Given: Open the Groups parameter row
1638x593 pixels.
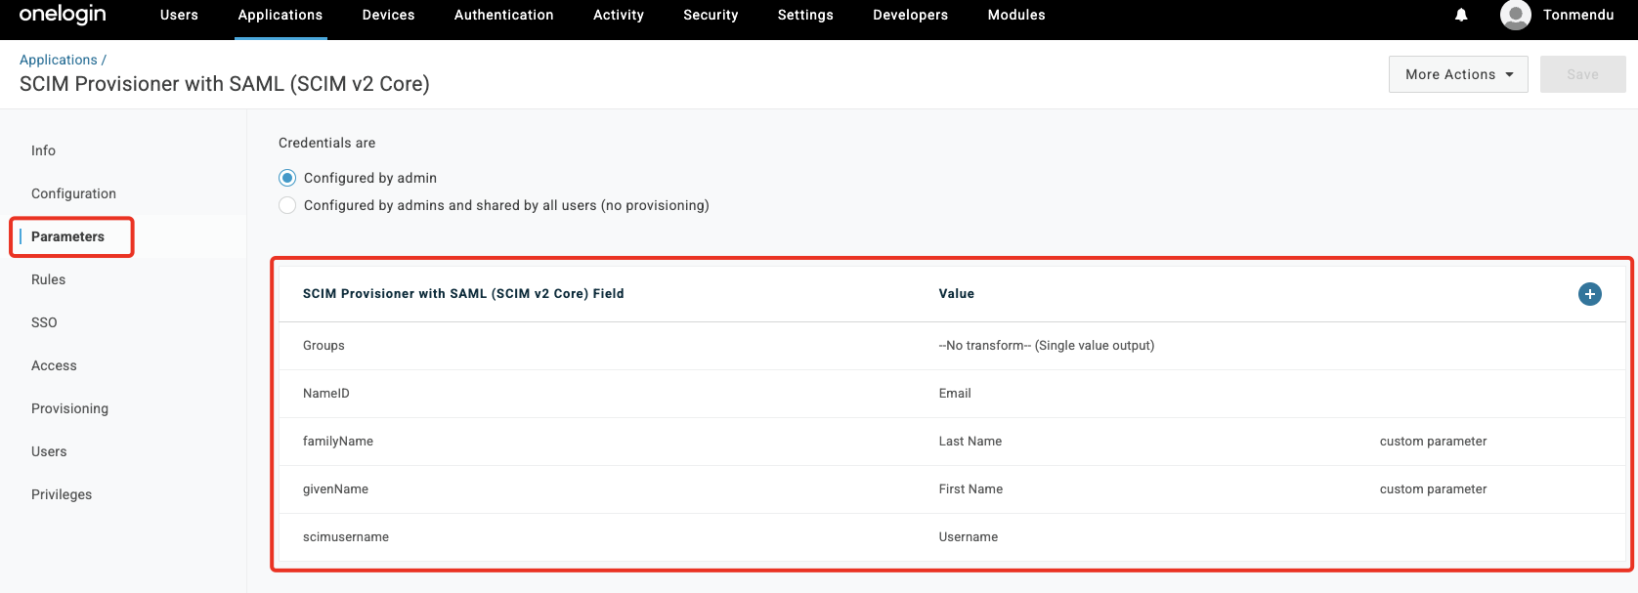Looking at the screenshot, I should 323,346.
